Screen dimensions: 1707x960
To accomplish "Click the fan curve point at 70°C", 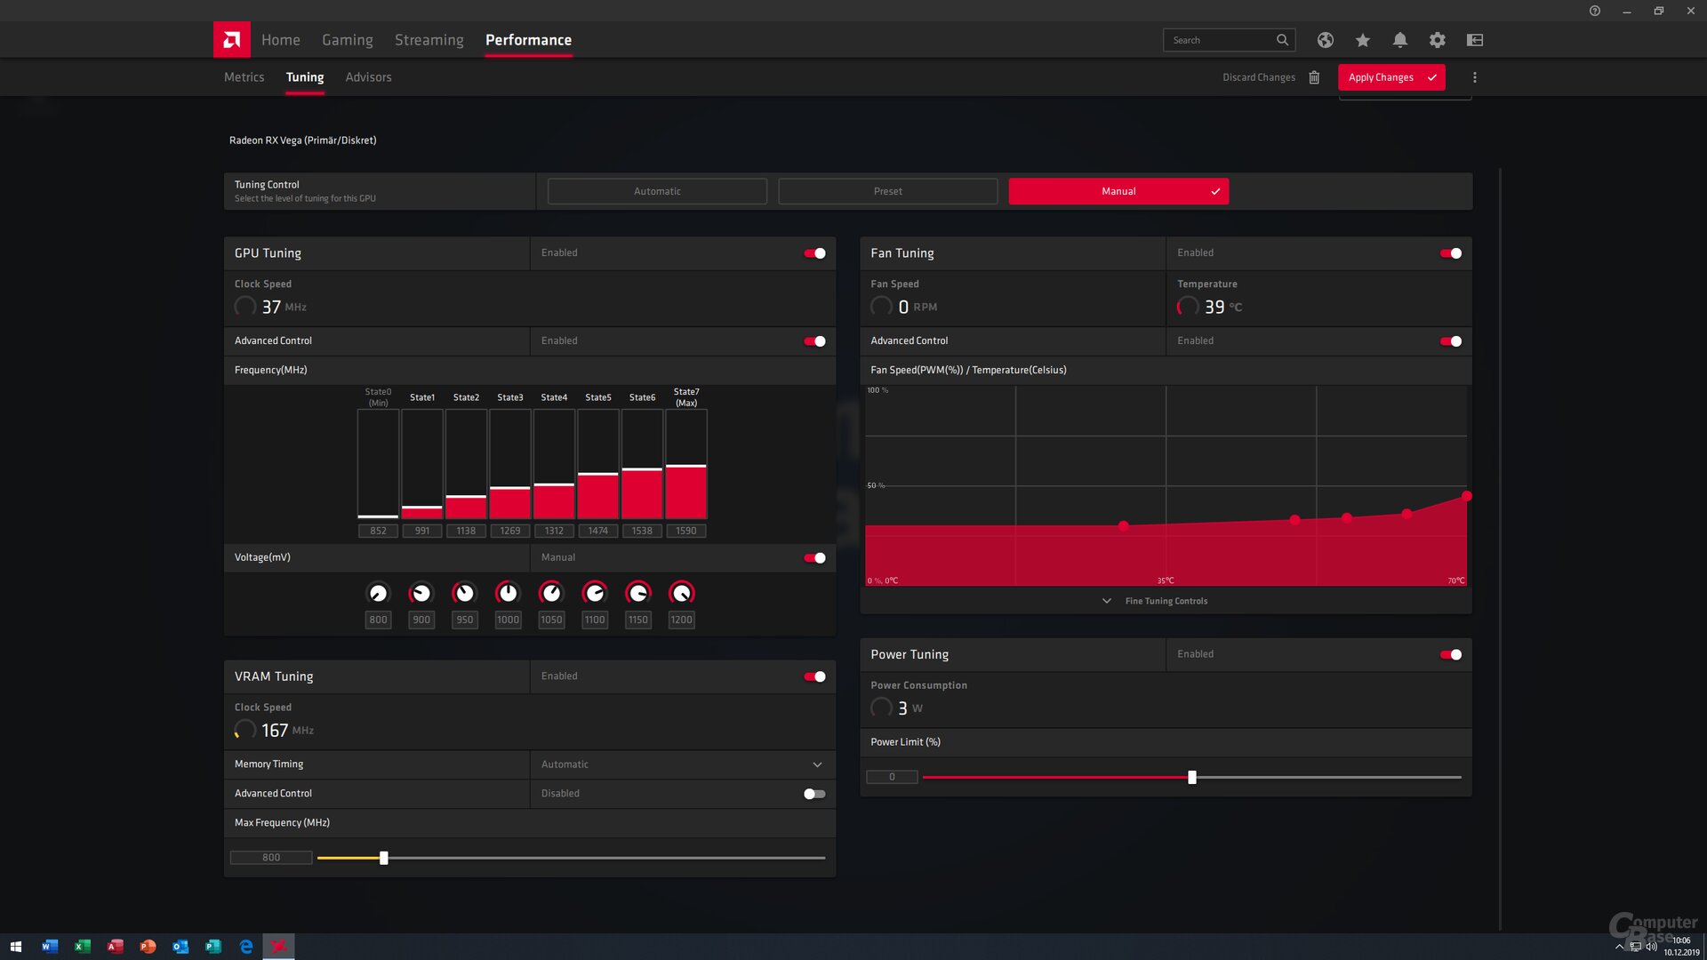I will (1467, 496).
